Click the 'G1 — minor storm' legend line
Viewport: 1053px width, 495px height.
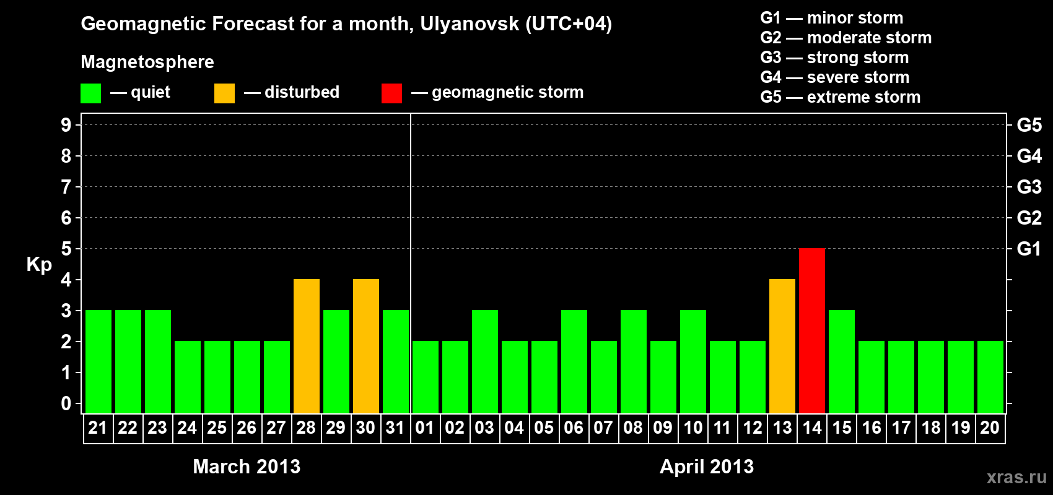click(832, 18)
